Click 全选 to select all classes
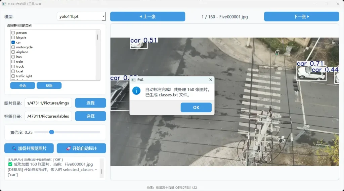The height and width of the screenshot is (191, 344). [23, 85]
